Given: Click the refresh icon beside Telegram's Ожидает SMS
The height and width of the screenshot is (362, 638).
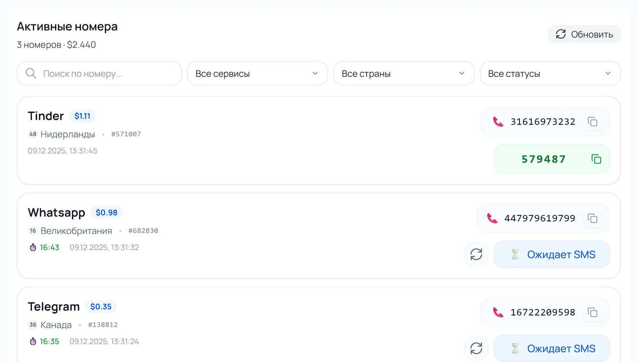Looking at the screenshot, I should [476, 348].
